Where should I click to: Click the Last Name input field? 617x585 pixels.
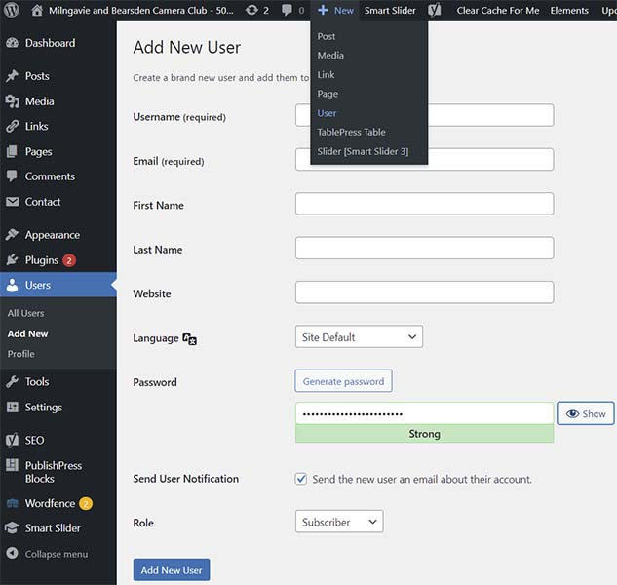(425, 248)
